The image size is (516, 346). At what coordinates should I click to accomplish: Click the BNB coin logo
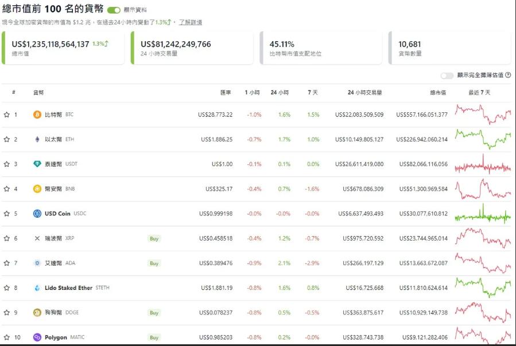(37, 188)
